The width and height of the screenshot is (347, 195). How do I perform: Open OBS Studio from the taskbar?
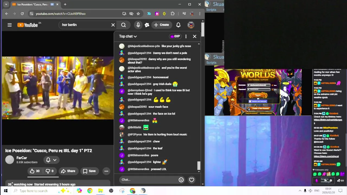coord(111,191)
